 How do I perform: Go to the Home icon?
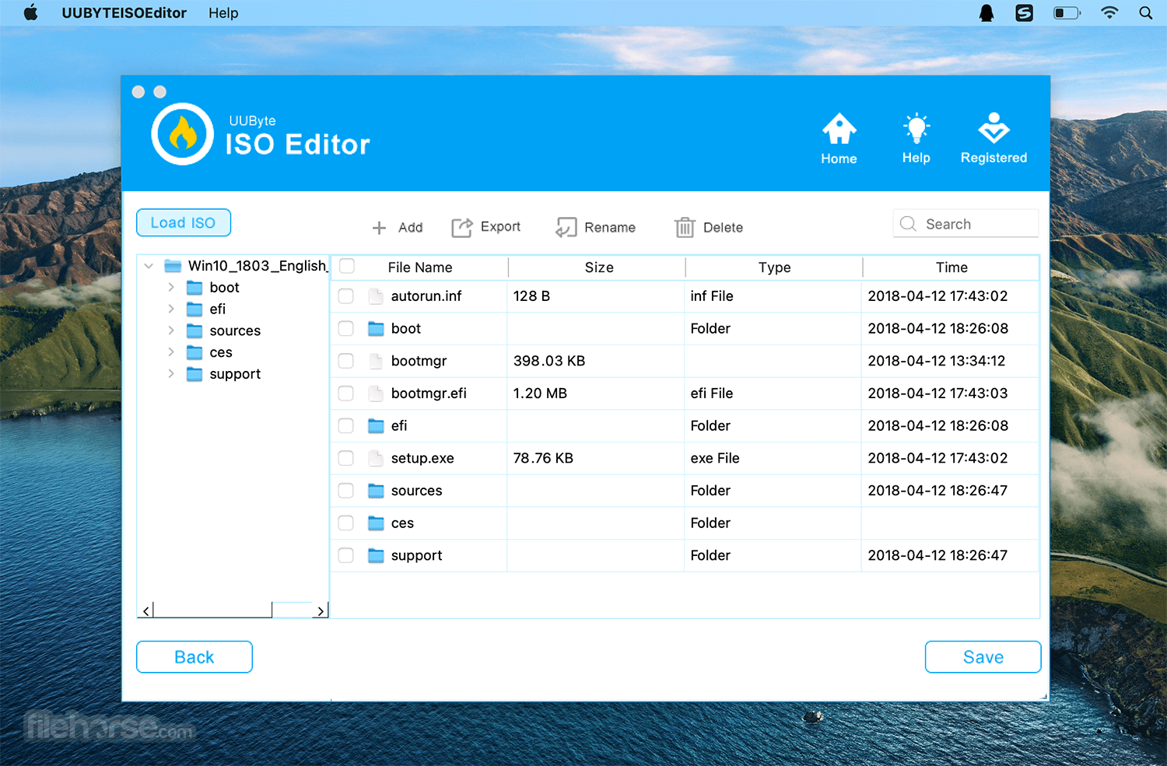pos(839,129)
